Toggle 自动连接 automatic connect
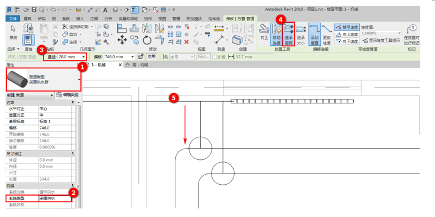The height and width of the screenshot is (217, 435). coord(276,34)
